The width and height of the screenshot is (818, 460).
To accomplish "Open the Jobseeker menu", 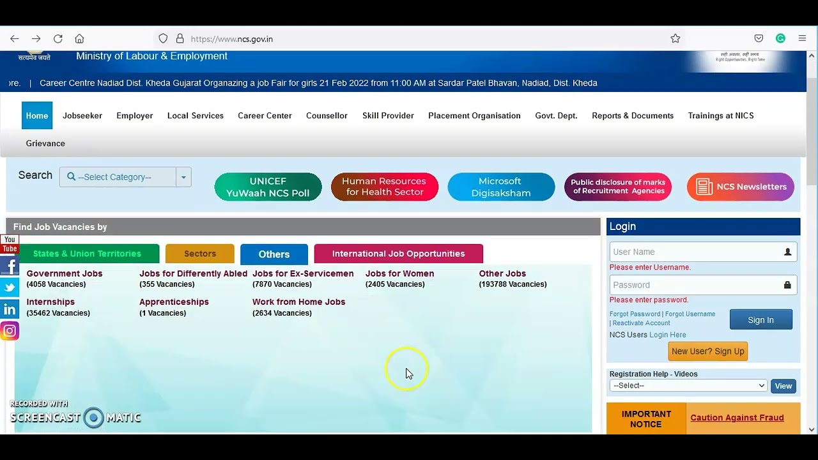I will (x=82, y=116).
